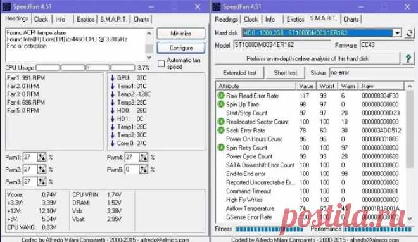Click the Spin Retry Count status icon
418x242 pixels.
221,148
